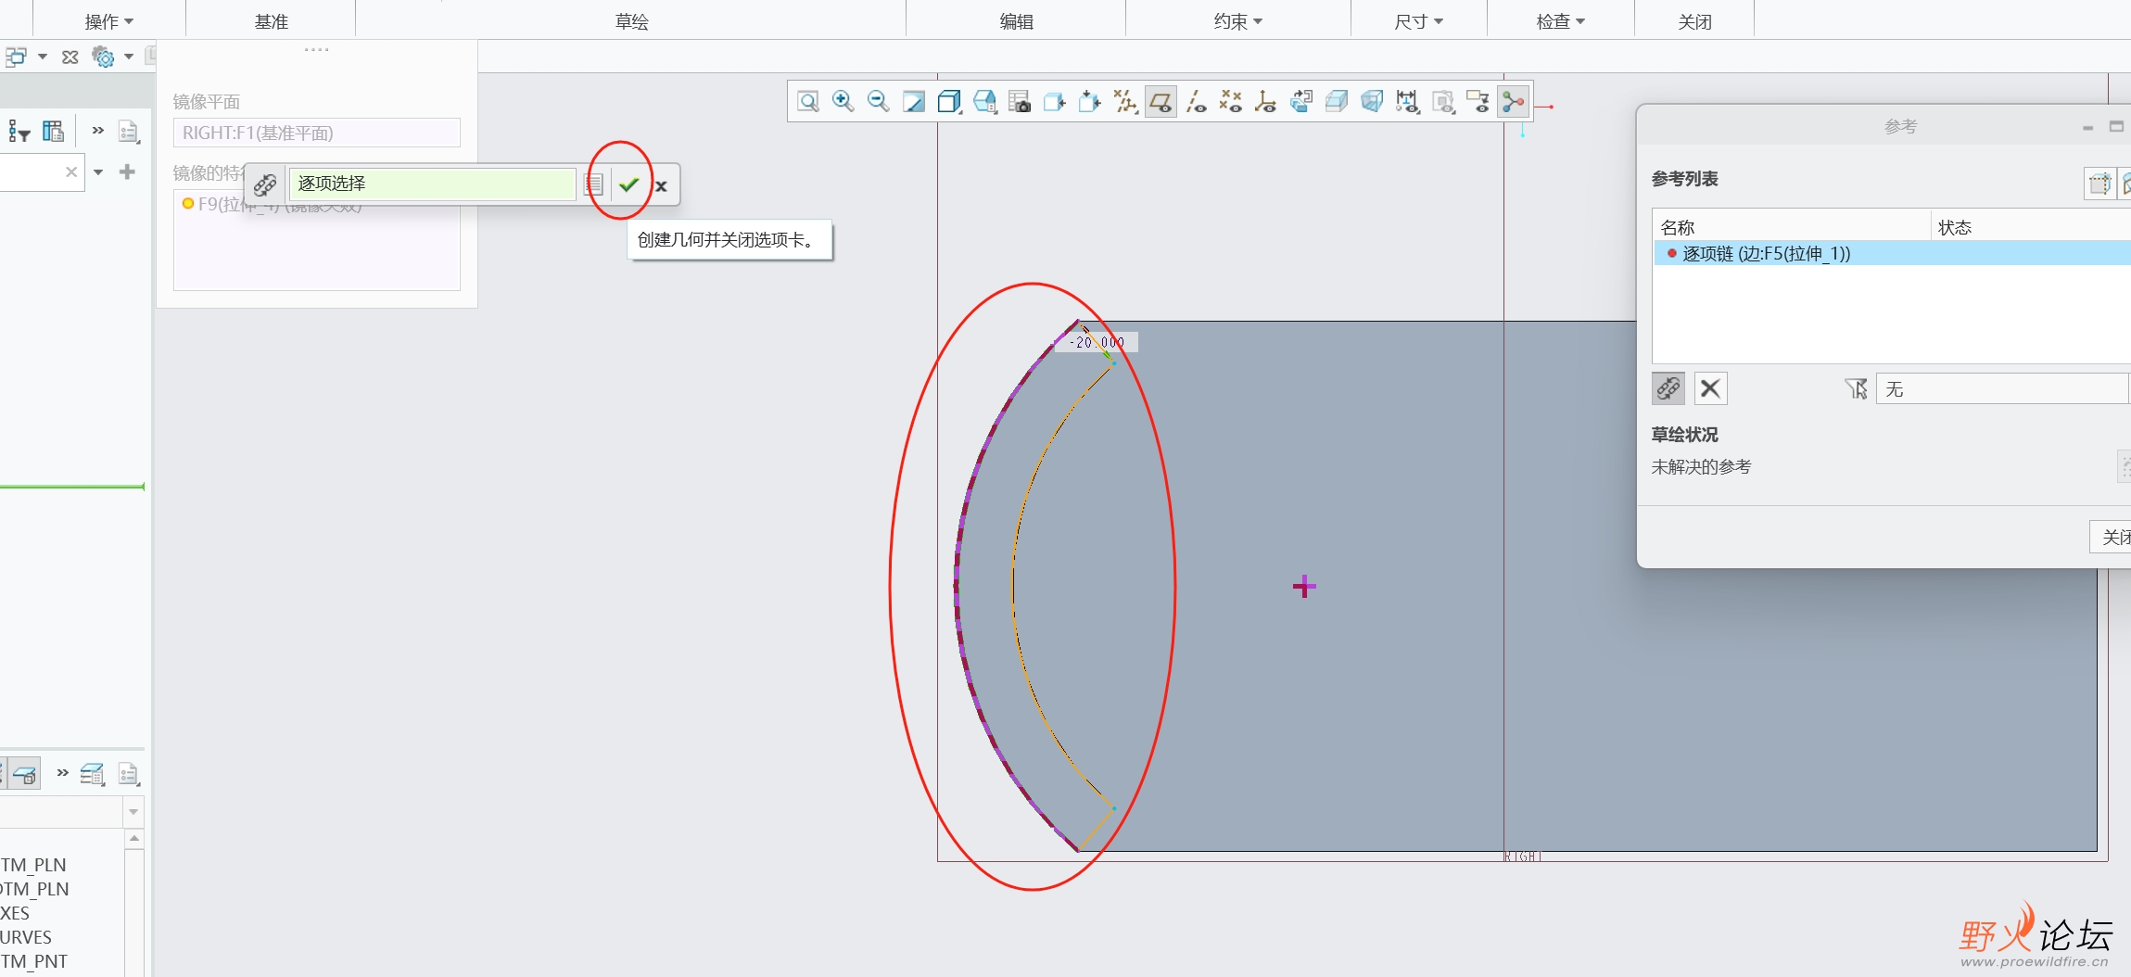Click the plus add button near search
This screenshot has height=977, width=2131.
point(128,171)
